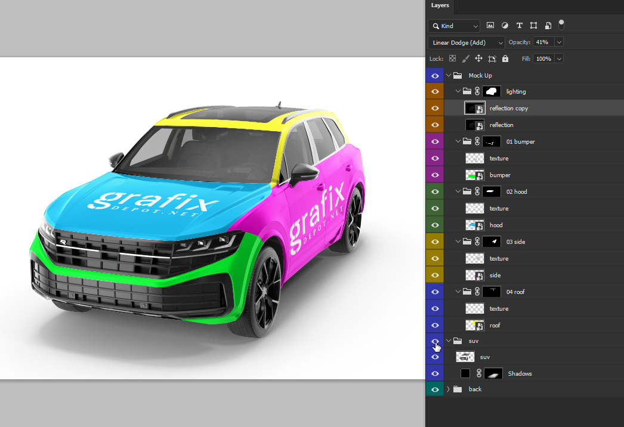Expand the 'back' layer group
Image resolution: width=624 pixels, height=427 pixels.
(x=449, y=389)
